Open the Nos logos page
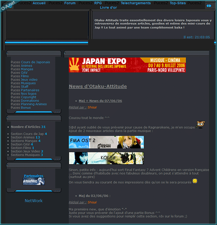The image size is (217, 225). coord(29,93)
